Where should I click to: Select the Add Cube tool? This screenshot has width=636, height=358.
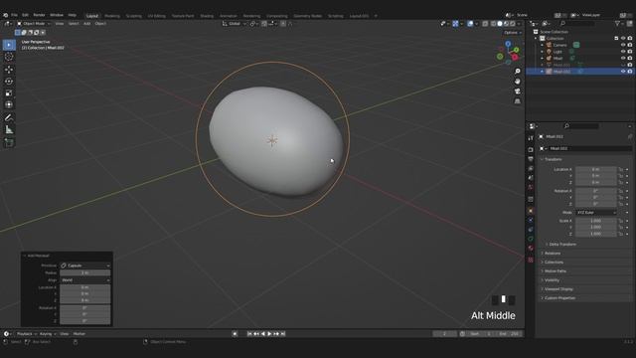click(x=9, y=142)
